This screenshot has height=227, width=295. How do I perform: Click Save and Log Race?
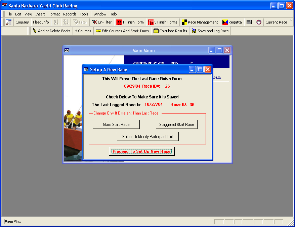tap(210, 31)
